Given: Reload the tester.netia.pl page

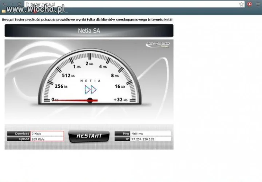Looking at the screenshot, I should (19, 4).
